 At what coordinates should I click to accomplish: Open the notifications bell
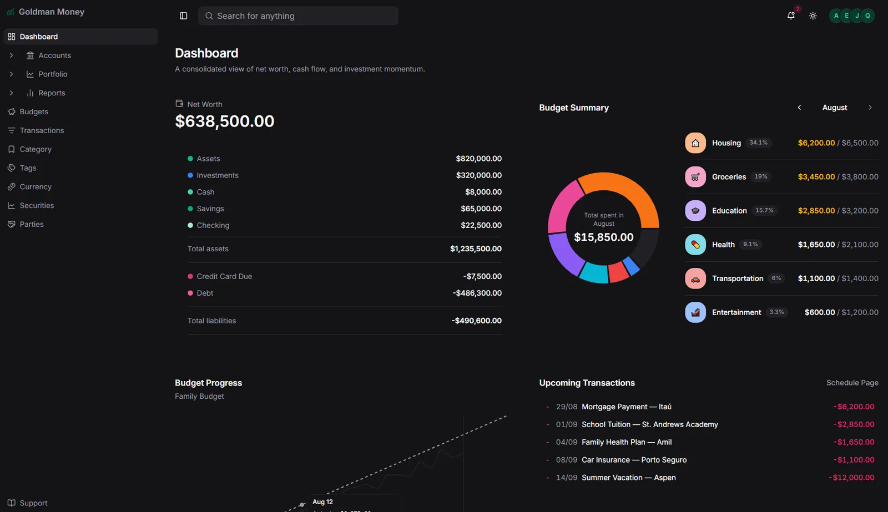[791, 16]
